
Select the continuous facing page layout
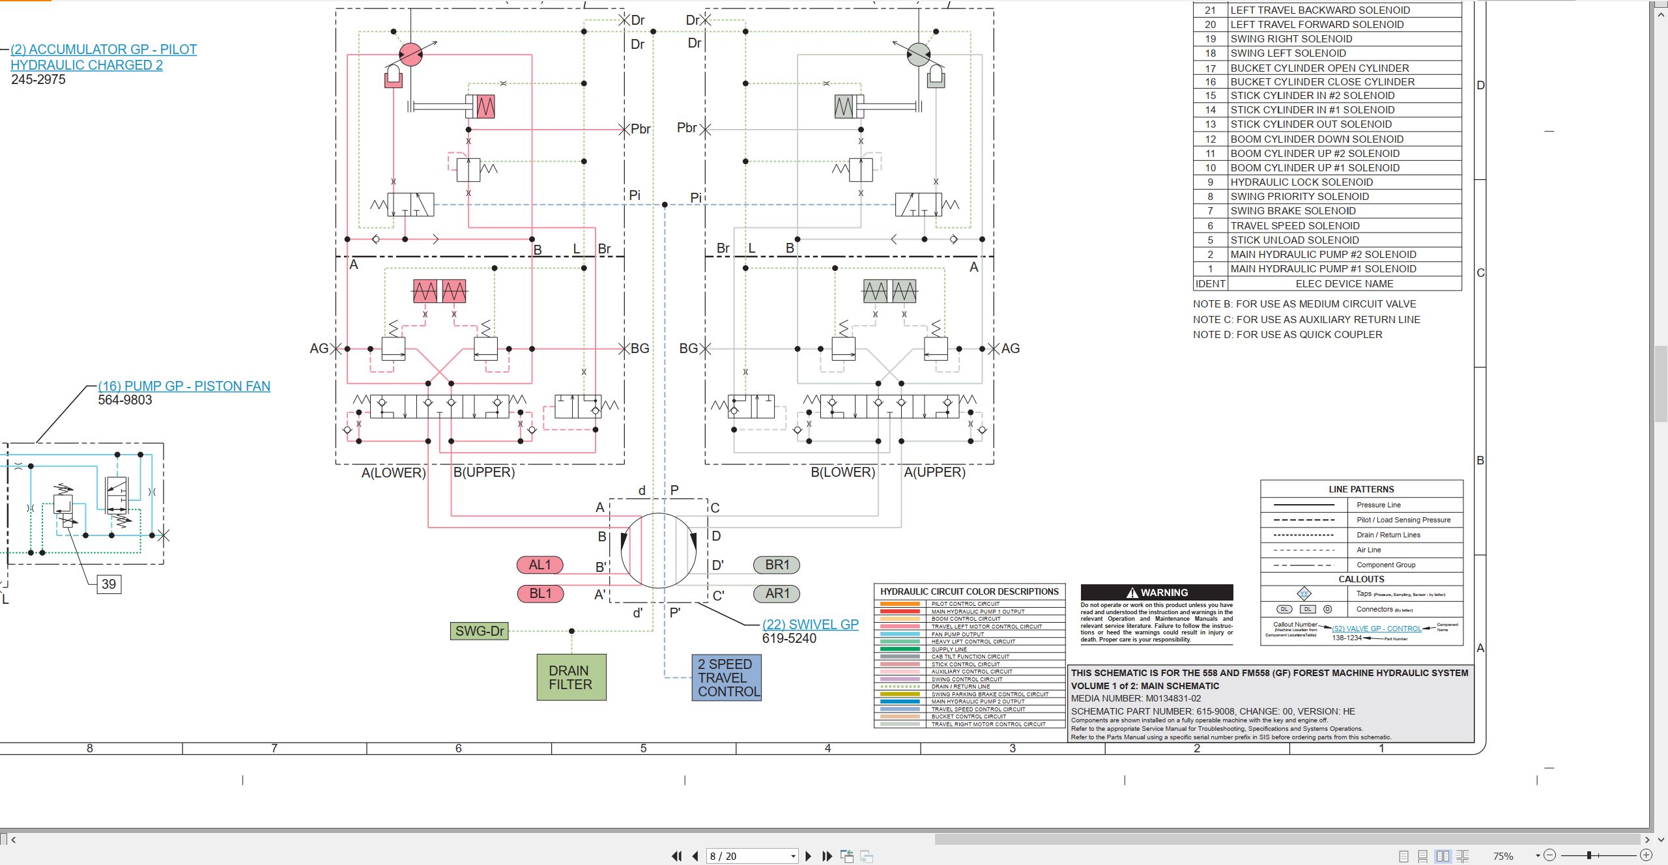click(x=1463, y=856)
